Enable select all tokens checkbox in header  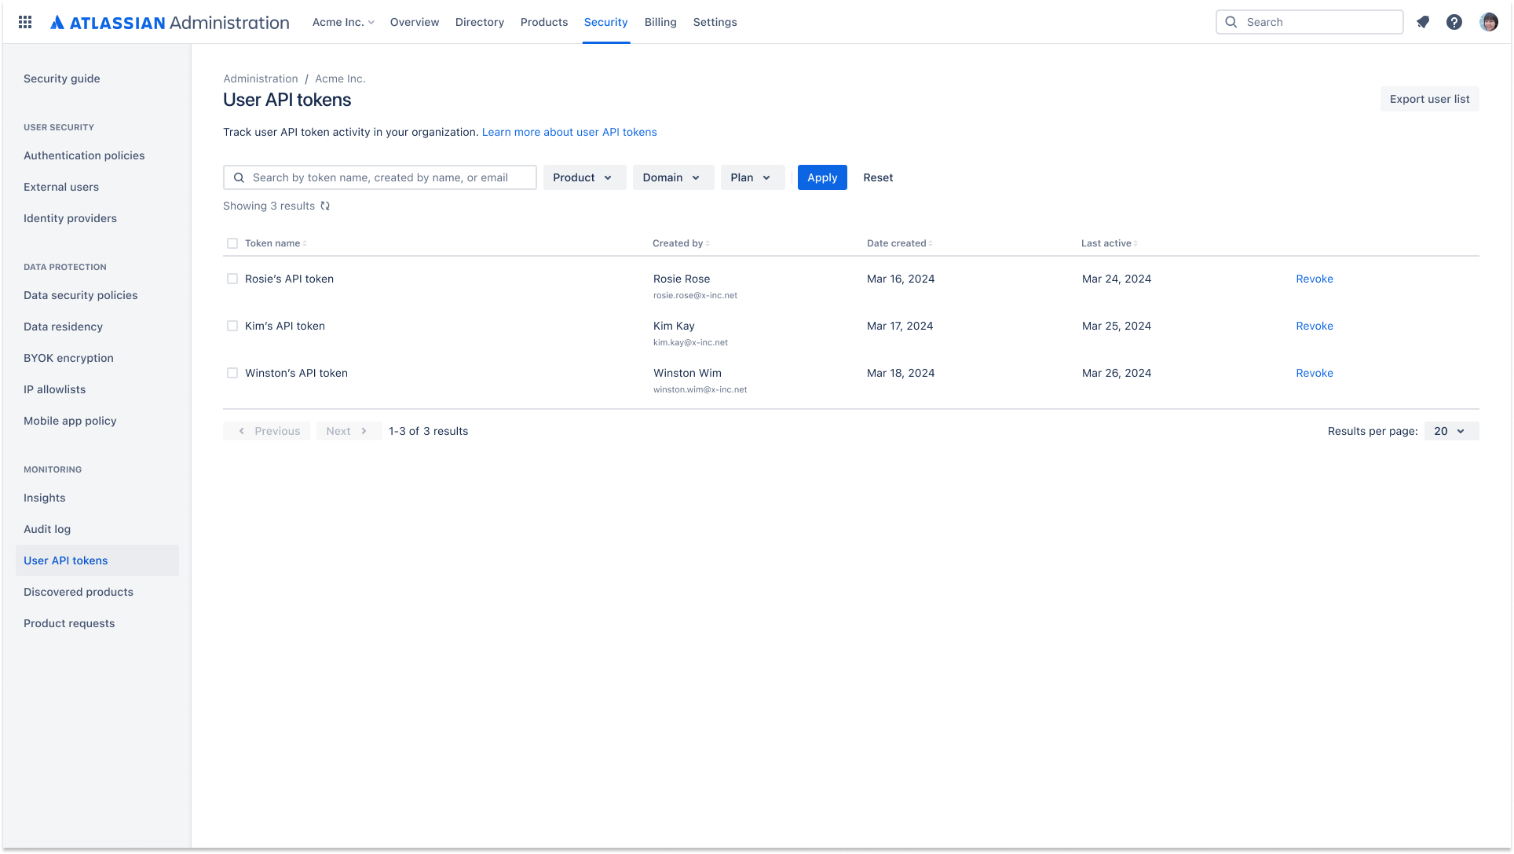click(x=232, y=243)
